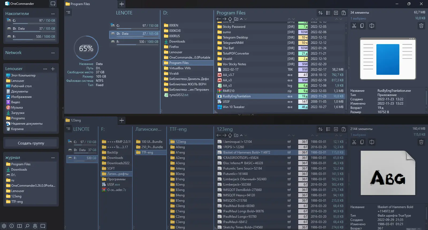Click the up chevron beside 123eng navigation
428x230 pixels.
(x=241, y=135)
